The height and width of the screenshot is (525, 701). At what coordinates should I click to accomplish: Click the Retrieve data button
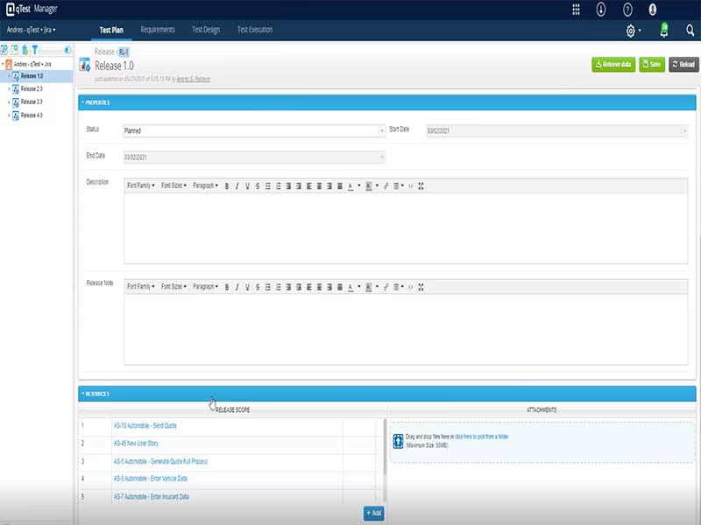[613, 64]
